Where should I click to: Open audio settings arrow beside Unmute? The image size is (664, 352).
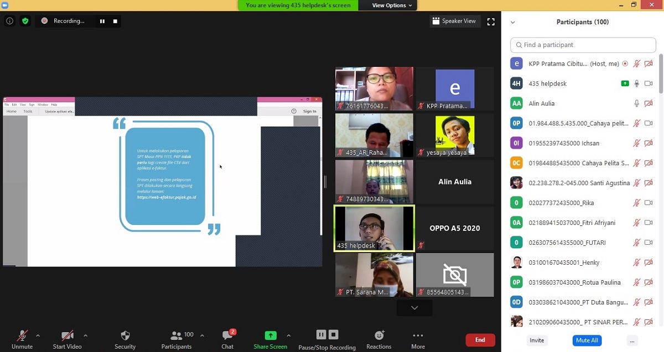(x=38, y=335)
